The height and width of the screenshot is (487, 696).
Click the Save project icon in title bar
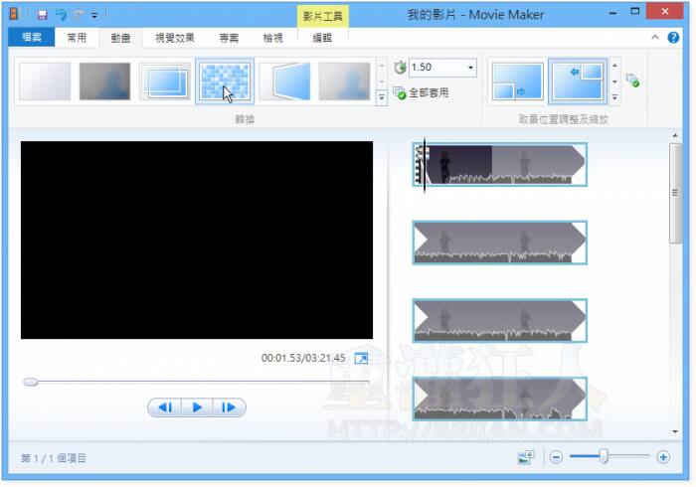tap(42, 15)
